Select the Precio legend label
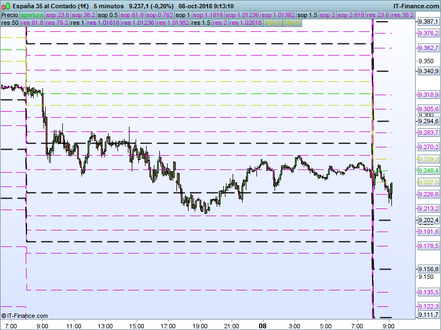The height and width of the screenshot is (330, 441). 10,15
